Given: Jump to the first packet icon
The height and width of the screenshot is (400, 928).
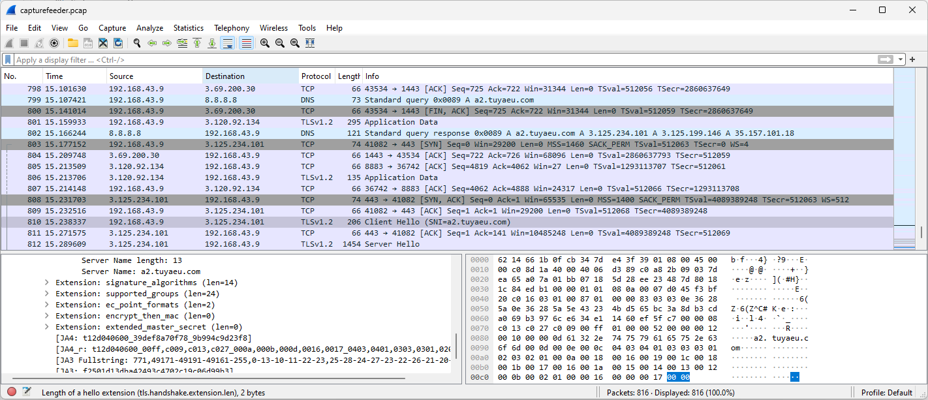Looking at the screenshot, I should (197, 43).
